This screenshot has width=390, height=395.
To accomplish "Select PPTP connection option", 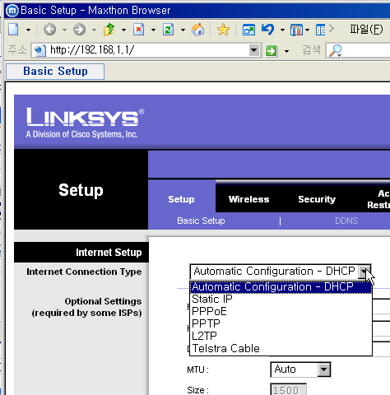I will pyautogui.click(x=281, y=323).
